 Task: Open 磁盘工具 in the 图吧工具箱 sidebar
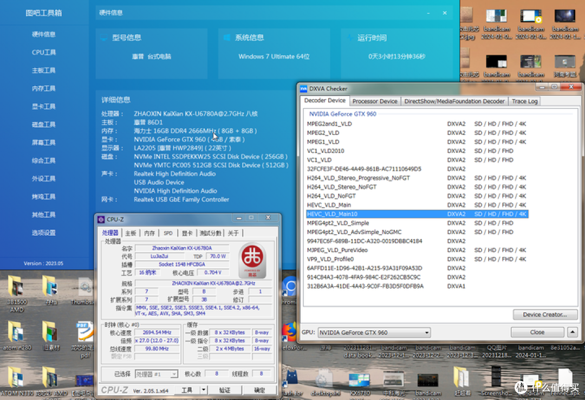pyautogui.click(x=44, y=124)
